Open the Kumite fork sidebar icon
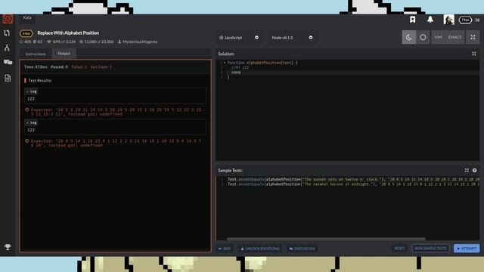 [x=7, y=48]
